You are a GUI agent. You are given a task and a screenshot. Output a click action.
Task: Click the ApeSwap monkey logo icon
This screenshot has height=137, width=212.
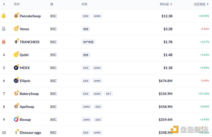click(x=16, y=107)
